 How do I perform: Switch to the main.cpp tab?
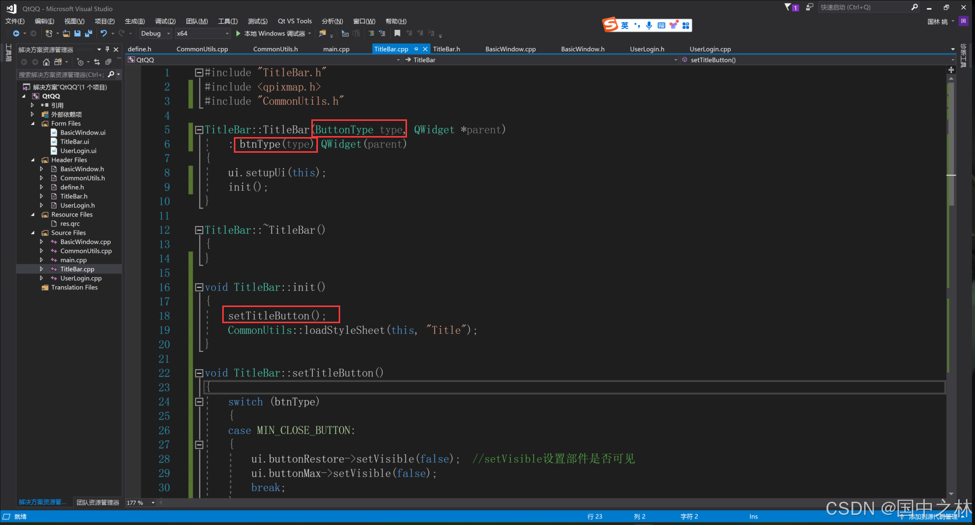click(336, 49)
